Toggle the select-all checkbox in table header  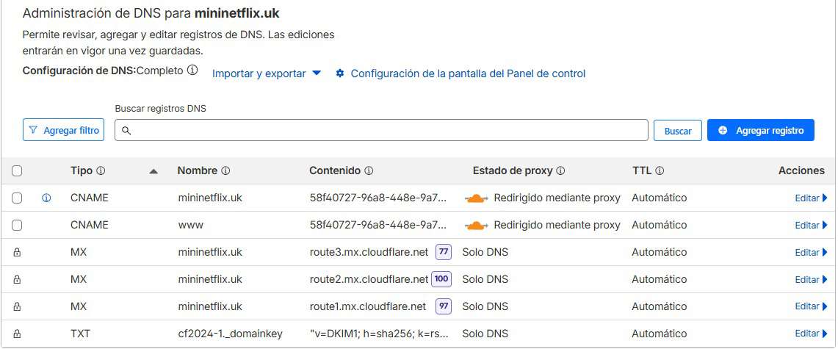pyautogui.click(x=17, y=170)
